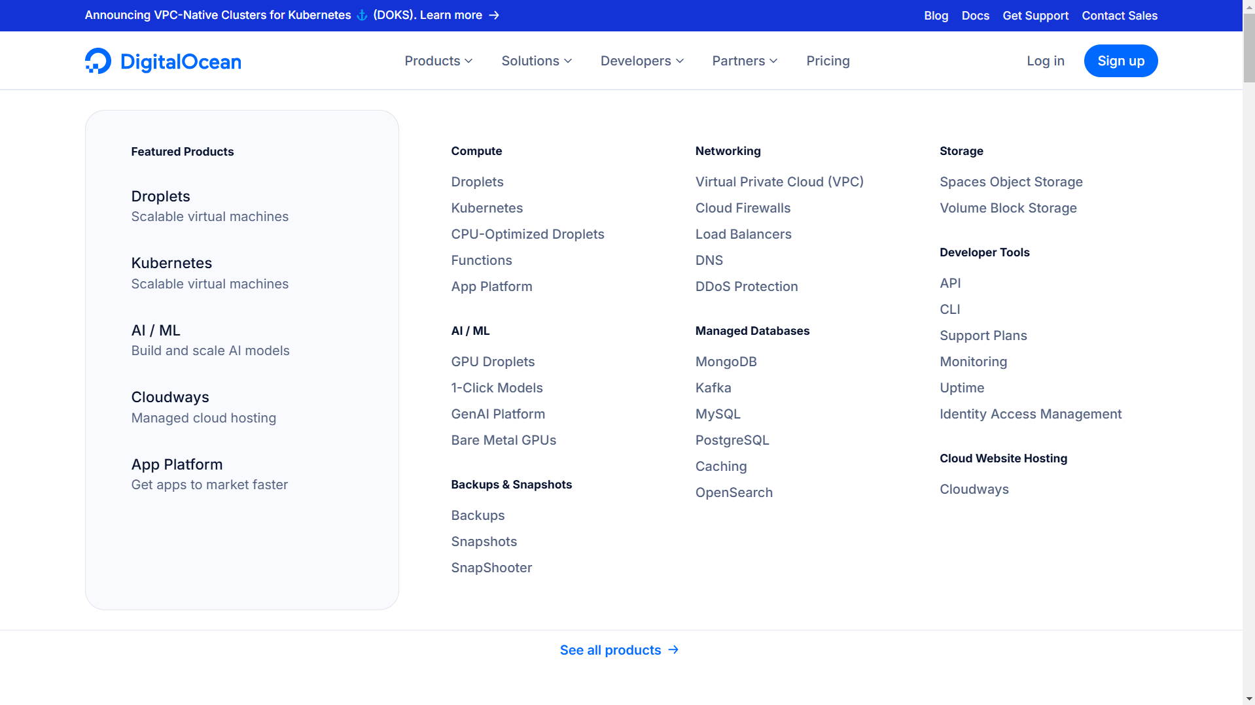Open SnapShooter link

(x=491, y=568)
